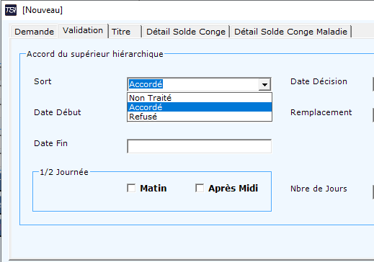Open the Détail Solde Conge Maladie tab
Viewport: 374px width, 262px height.
coord(290,32)
